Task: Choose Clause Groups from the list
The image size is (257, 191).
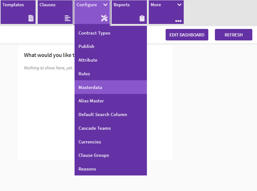Action: 94,155
